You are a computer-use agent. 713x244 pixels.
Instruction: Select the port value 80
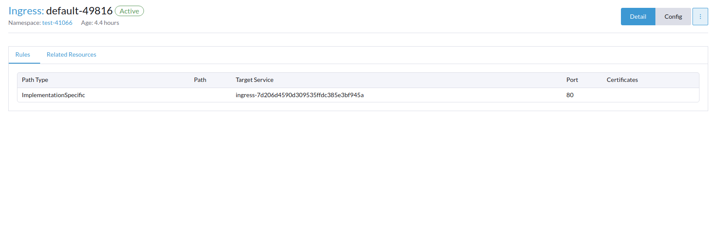(570, 95)
